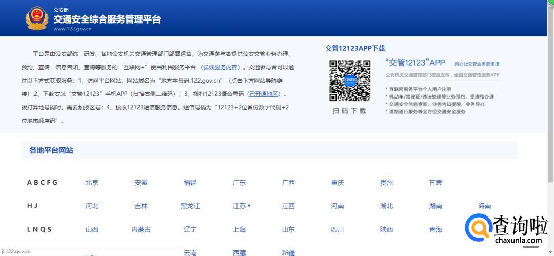Open the 重庆 platform site

338,183
